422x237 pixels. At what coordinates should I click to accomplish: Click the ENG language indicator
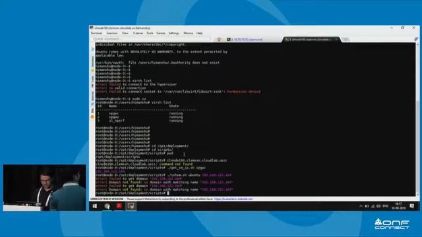click(x=385, y=206)
